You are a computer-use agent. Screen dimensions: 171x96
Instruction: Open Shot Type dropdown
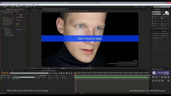(x=21, y=17)
